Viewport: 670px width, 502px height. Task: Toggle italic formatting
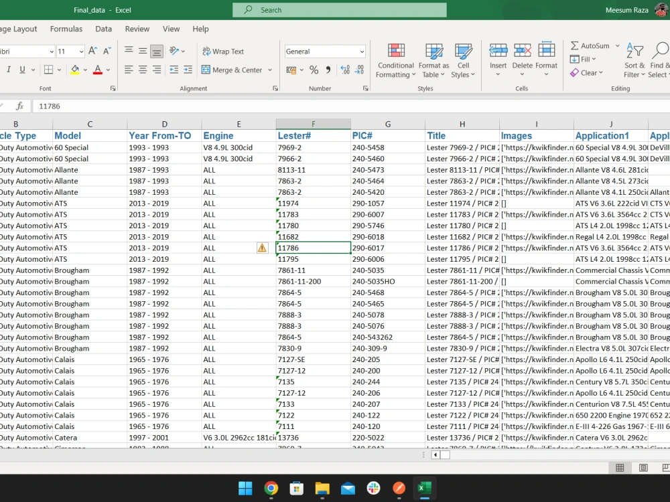7,69
